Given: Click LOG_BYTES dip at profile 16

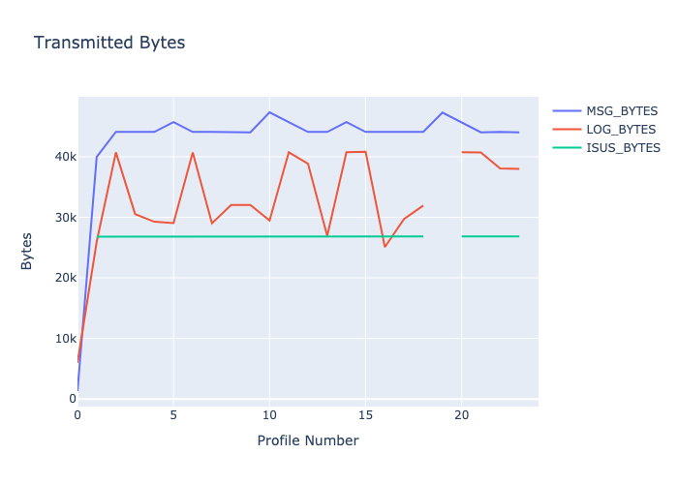Looking at the screenshot, I should 385,247.
